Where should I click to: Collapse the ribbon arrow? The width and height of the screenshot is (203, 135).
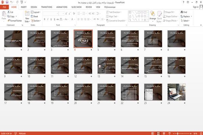201,25
